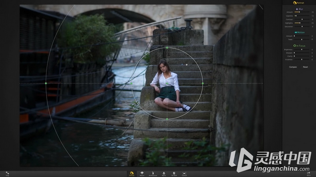Adjust the Twist slider

pyautogui.click(x=302, y=39)
